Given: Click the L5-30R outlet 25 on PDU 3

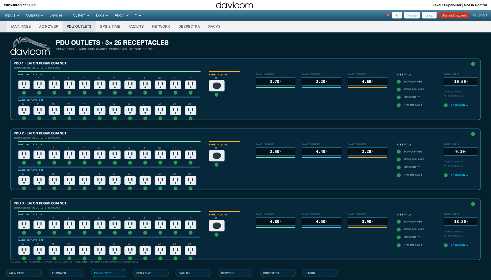Looking at the screenshot, I should point(217,226).
